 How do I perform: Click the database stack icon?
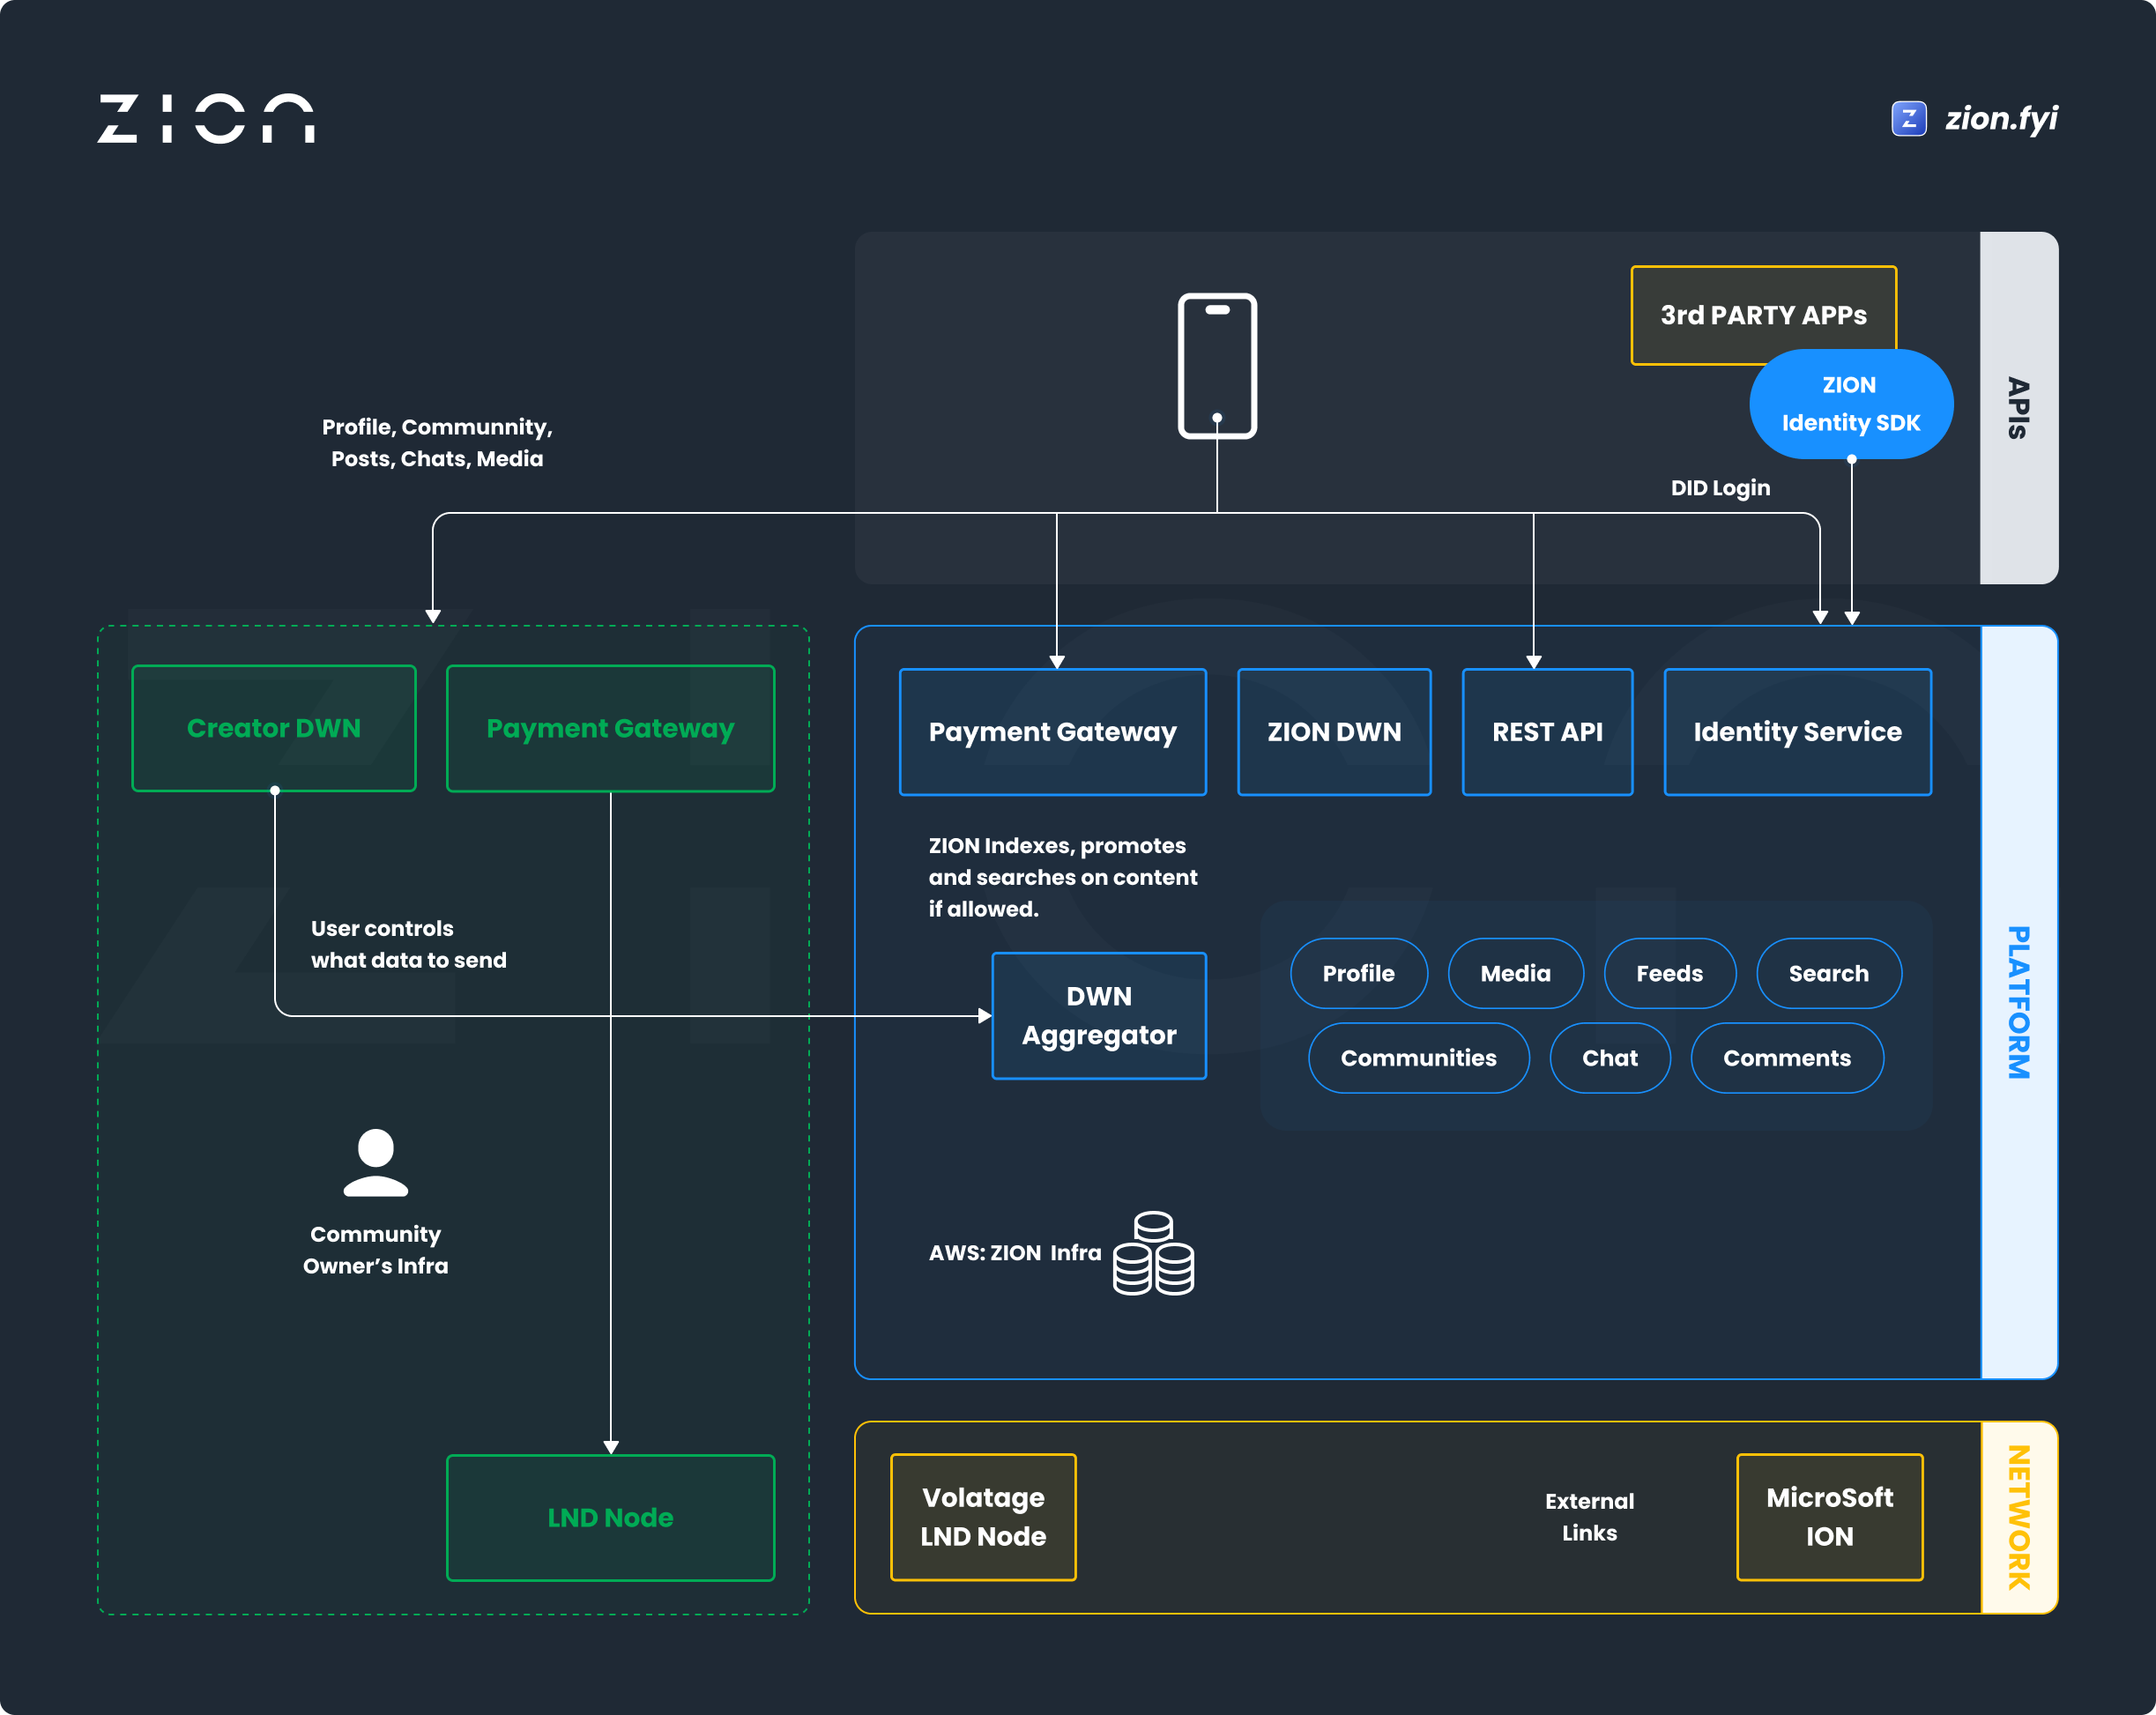1153,1253
